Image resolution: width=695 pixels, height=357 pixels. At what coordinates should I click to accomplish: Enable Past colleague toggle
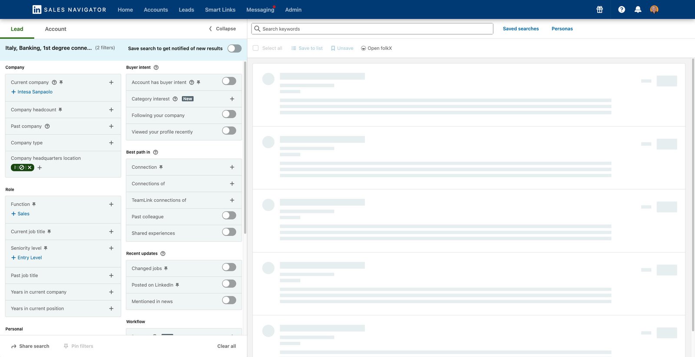point(229,216)
